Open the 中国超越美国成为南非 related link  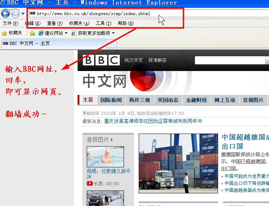pyautogui.click(x=247, y=190)
